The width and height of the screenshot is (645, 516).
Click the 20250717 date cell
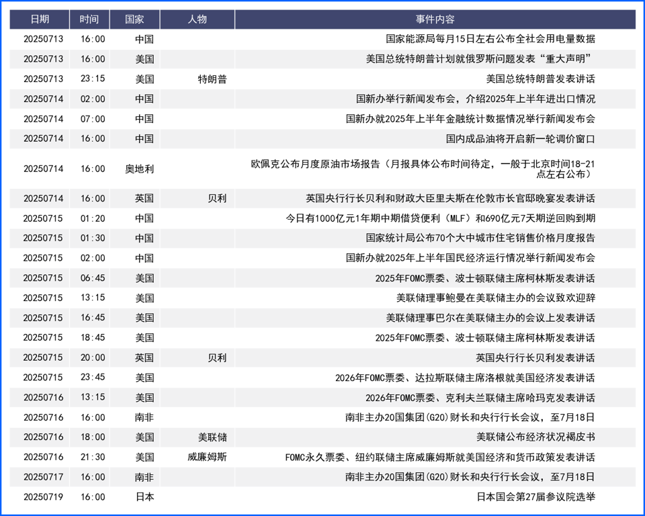coord(43,477)
